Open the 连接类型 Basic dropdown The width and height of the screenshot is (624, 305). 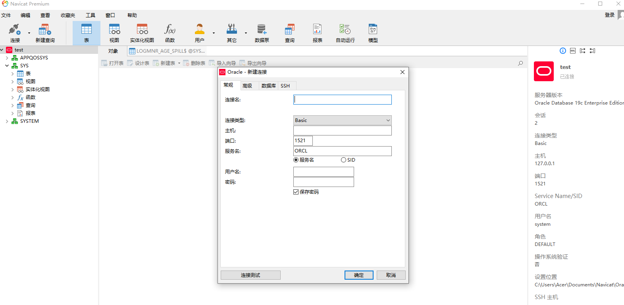coord(343,120)
